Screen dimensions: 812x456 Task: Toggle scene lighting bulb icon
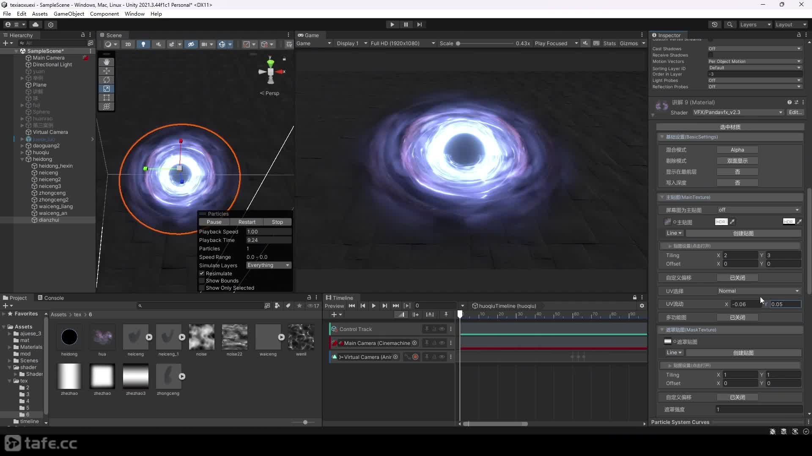[x=143, y=44]
